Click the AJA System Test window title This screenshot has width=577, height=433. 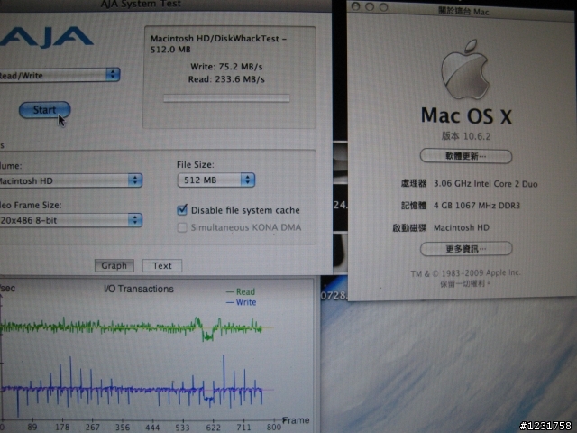(141, 4)
